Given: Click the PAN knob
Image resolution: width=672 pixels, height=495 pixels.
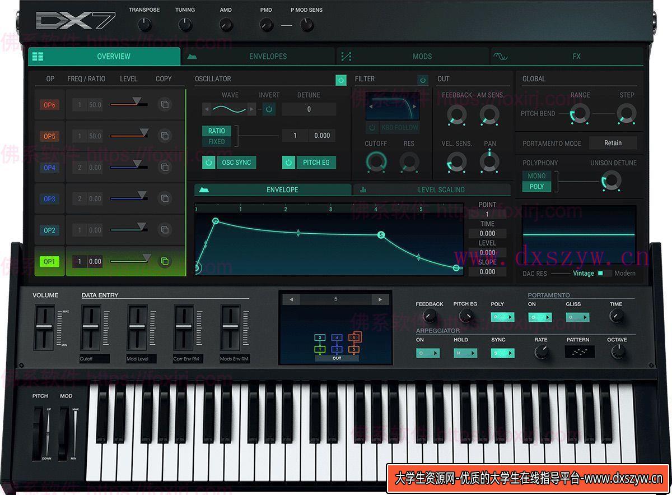Looking at the screenshot, I should 489,163.
